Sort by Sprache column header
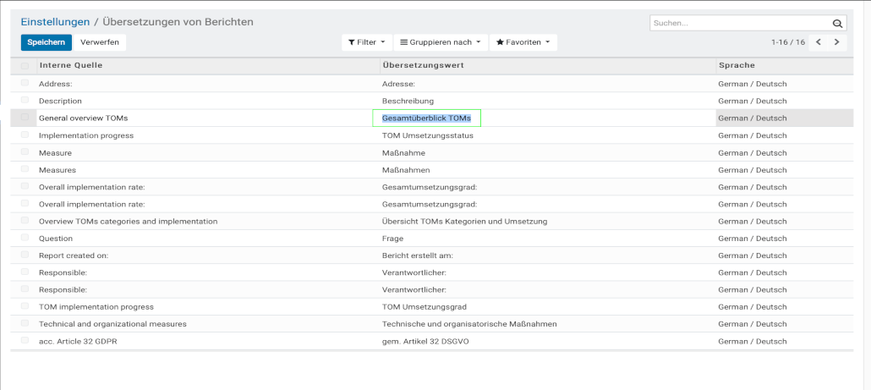Image resolution: width=871 pixels, height=390 pixels. [x=737, y=65]
